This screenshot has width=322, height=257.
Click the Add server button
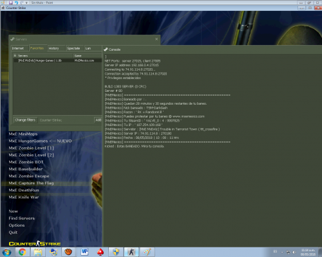tap(98, 120)
